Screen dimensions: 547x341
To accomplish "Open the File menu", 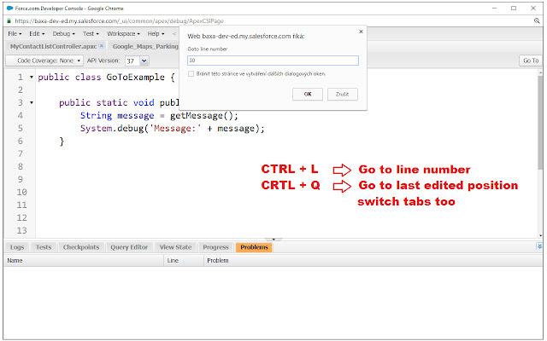I will (15, 34).
